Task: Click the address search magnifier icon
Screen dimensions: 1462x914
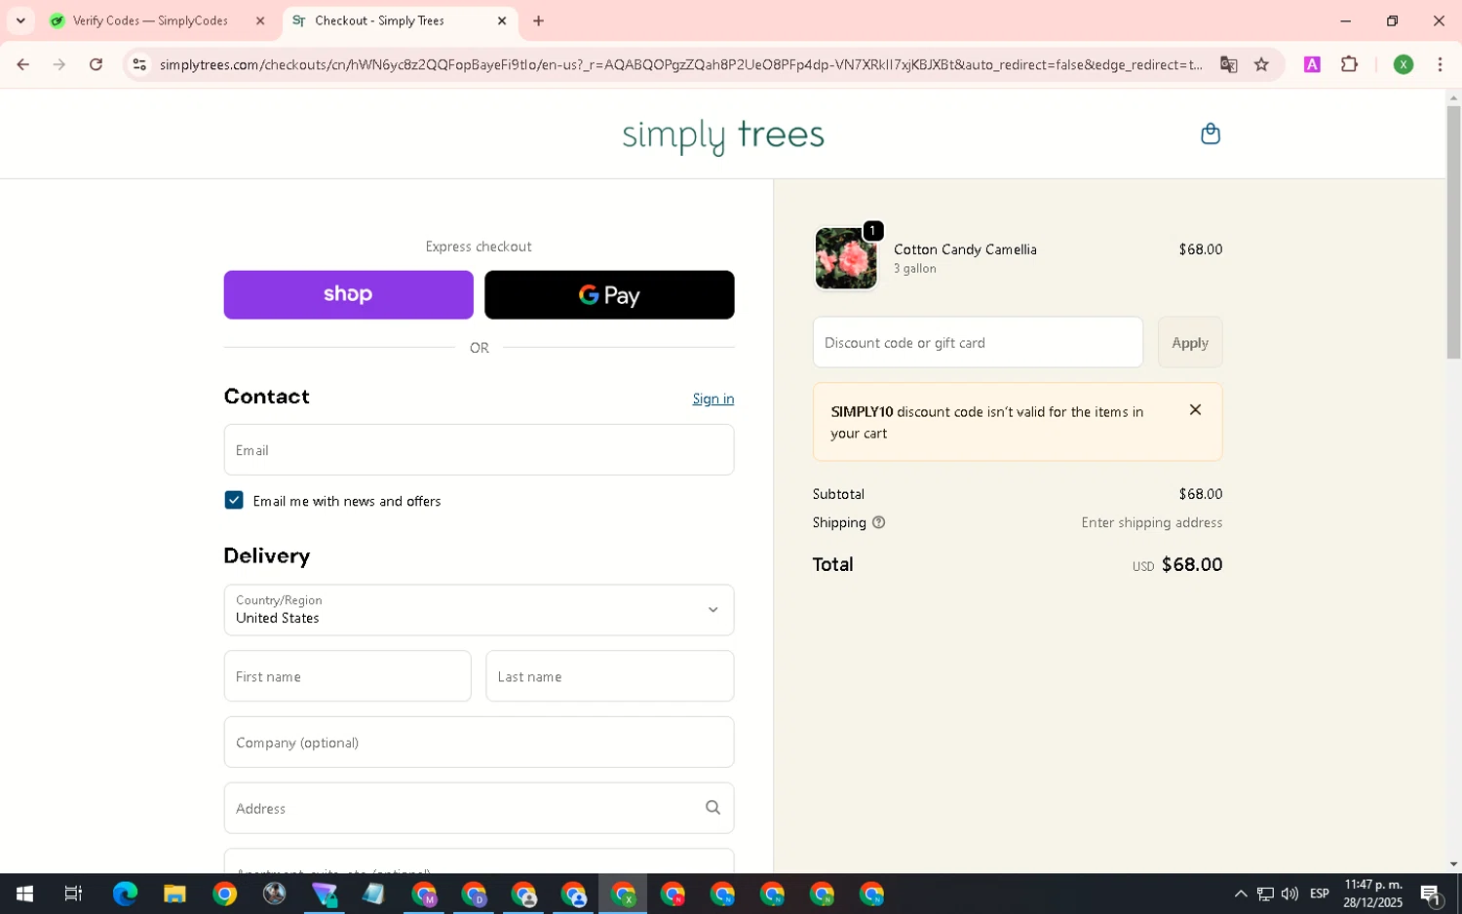Action: coord(712,808)
